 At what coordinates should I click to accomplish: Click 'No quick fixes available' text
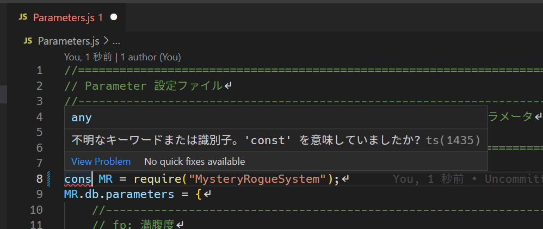pos(195,162)
